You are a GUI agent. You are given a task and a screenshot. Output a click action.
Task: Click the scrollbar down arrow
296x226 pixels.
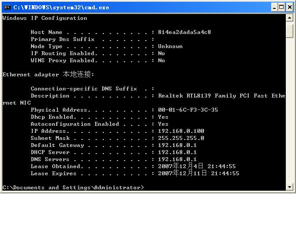tap(289, 187)
